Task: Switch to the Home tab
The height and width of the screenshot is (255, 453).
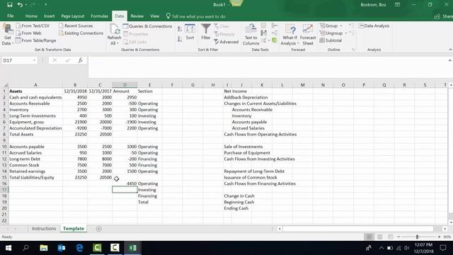Action: (x=31, y=16)
